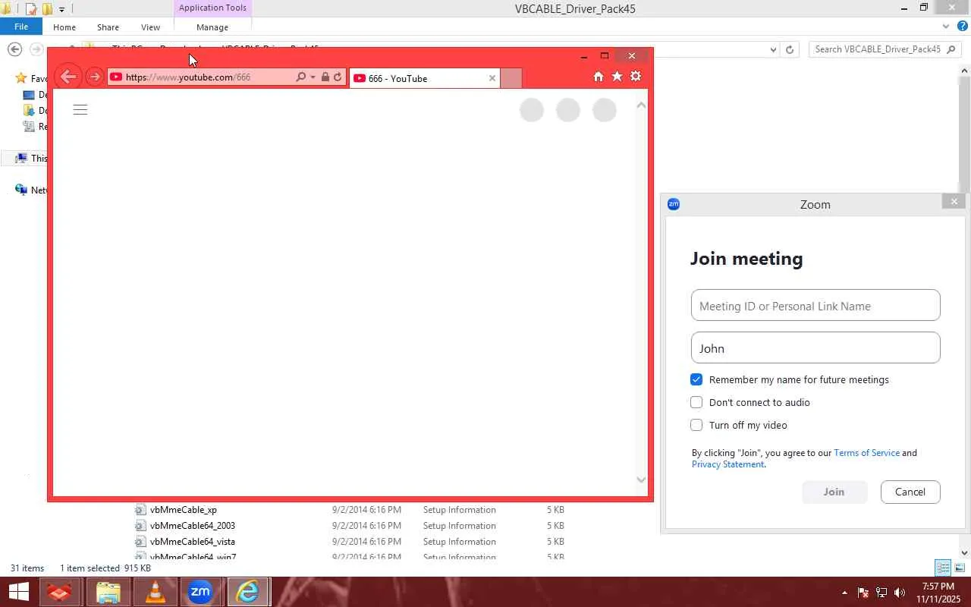Enable Don't connect to audio checkbox
This screenshot has width=971, height=607.
[x=696, y=402]
